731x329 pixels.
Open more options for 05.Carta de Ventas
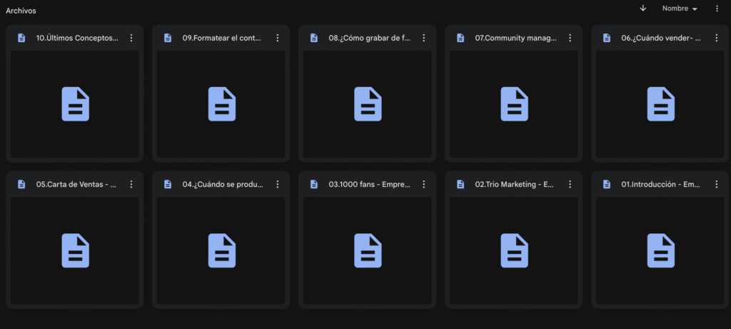pos(131,184)
